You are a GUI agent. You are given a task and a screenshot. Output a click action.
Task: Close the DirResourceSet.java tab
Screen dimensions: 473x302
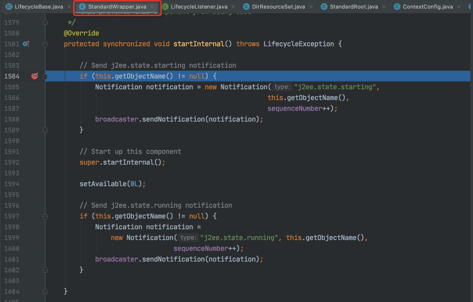click(311, 7)
